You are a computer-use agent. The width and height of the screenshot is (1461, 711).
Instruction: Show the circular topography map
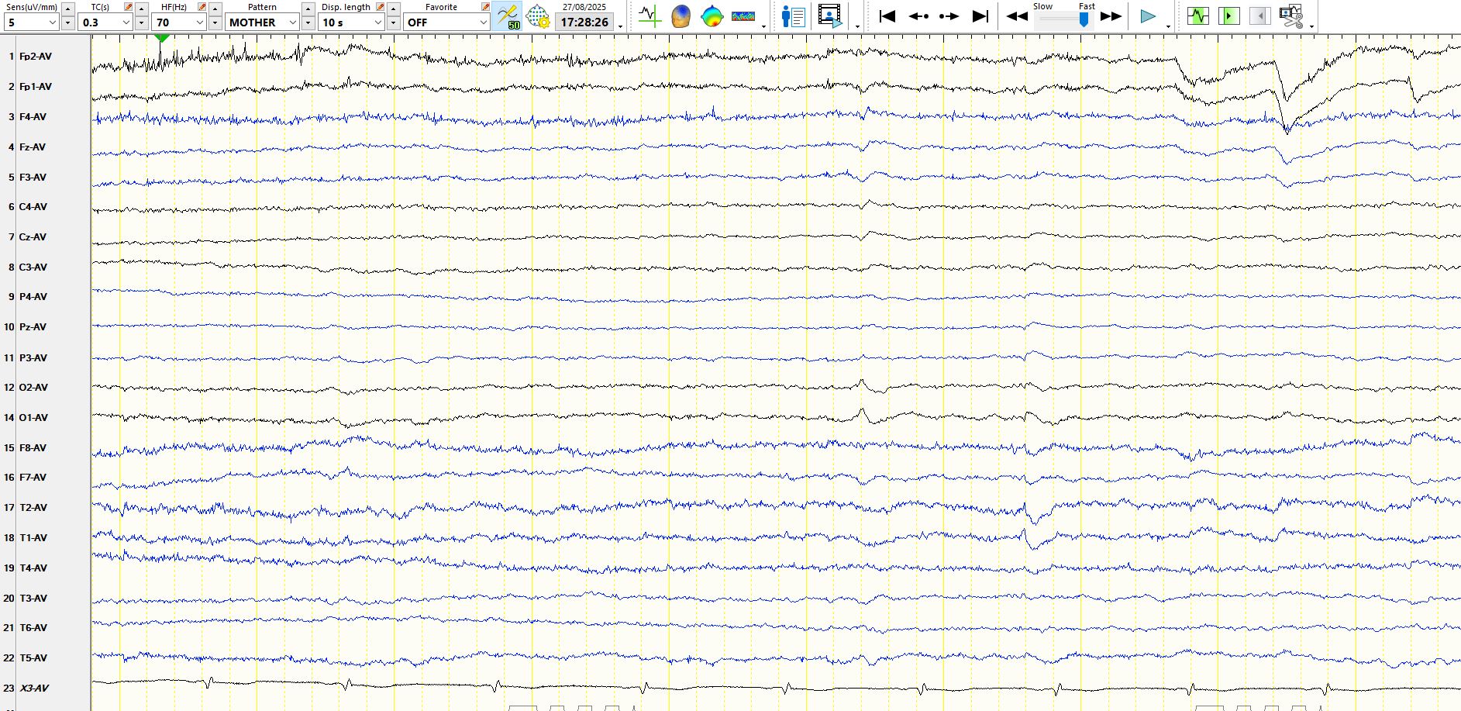[x=712, y=16]
